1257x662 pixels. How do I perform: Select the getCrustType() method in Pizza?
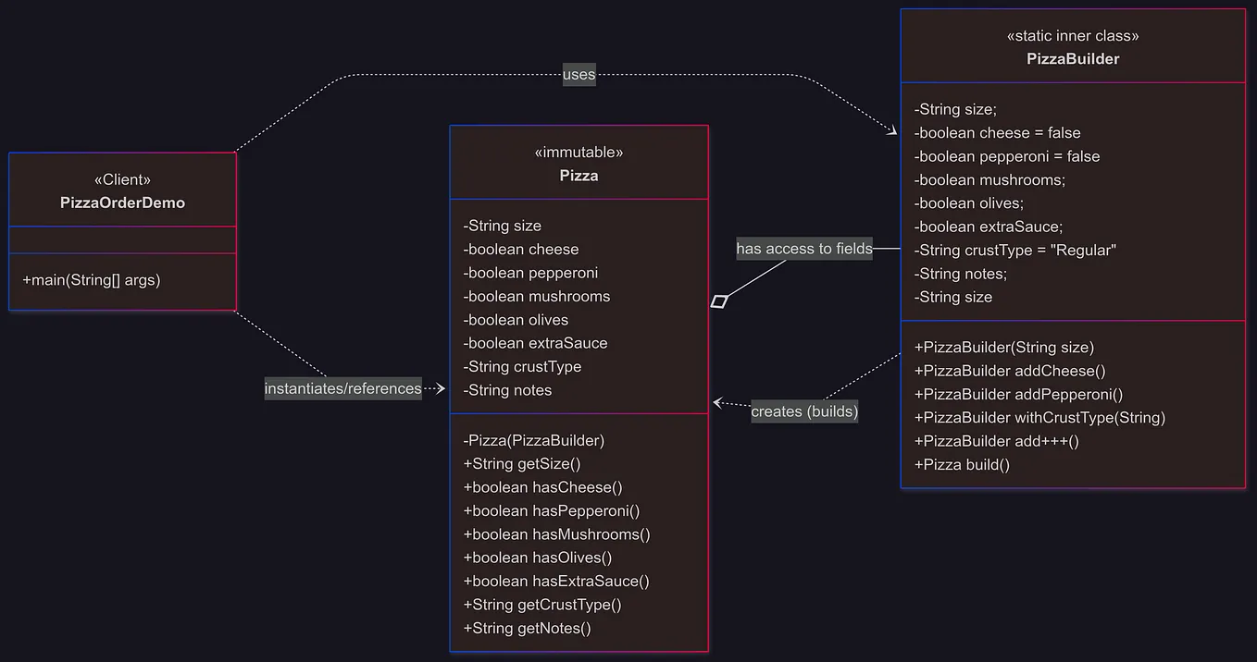click(x=541, y=604)
